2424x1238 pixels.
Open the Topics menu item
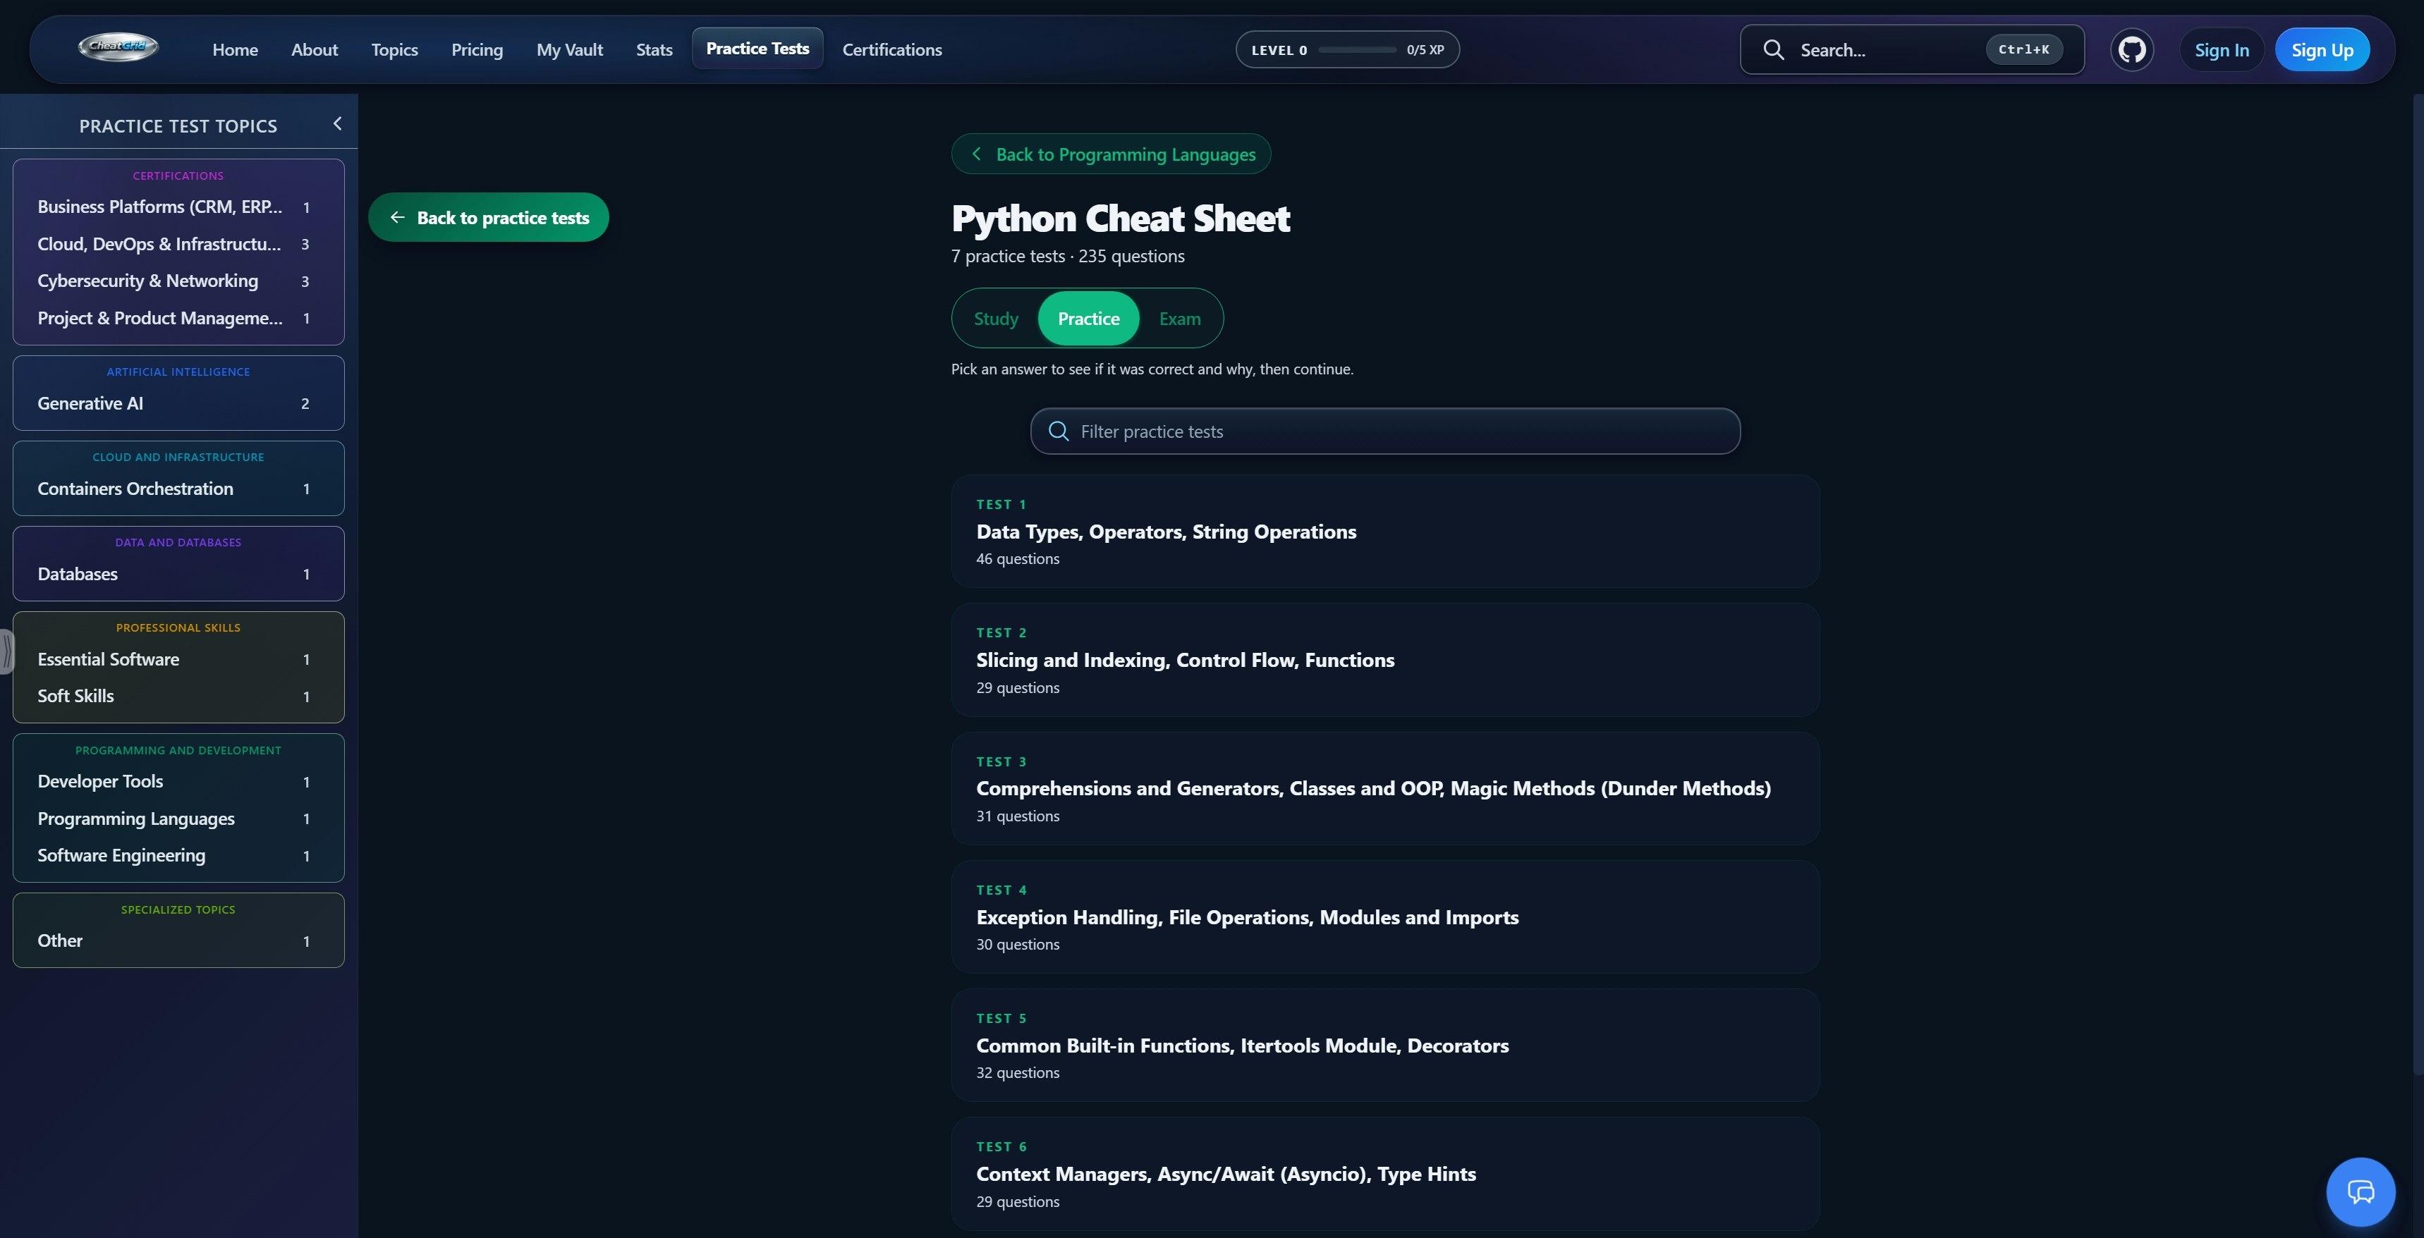coord(394,50)
